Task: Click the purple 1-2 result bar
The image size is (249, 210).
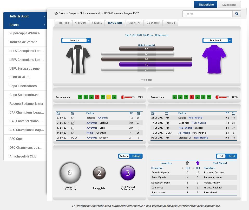Action: [x=155, y=64]
